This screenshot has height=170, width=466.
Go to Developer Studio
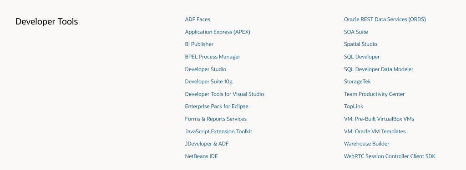205,69
